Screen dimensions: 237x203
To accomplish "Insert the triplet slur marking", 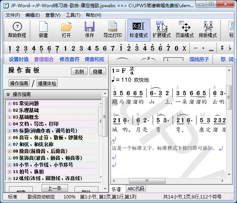I will (x=149, y=59).
